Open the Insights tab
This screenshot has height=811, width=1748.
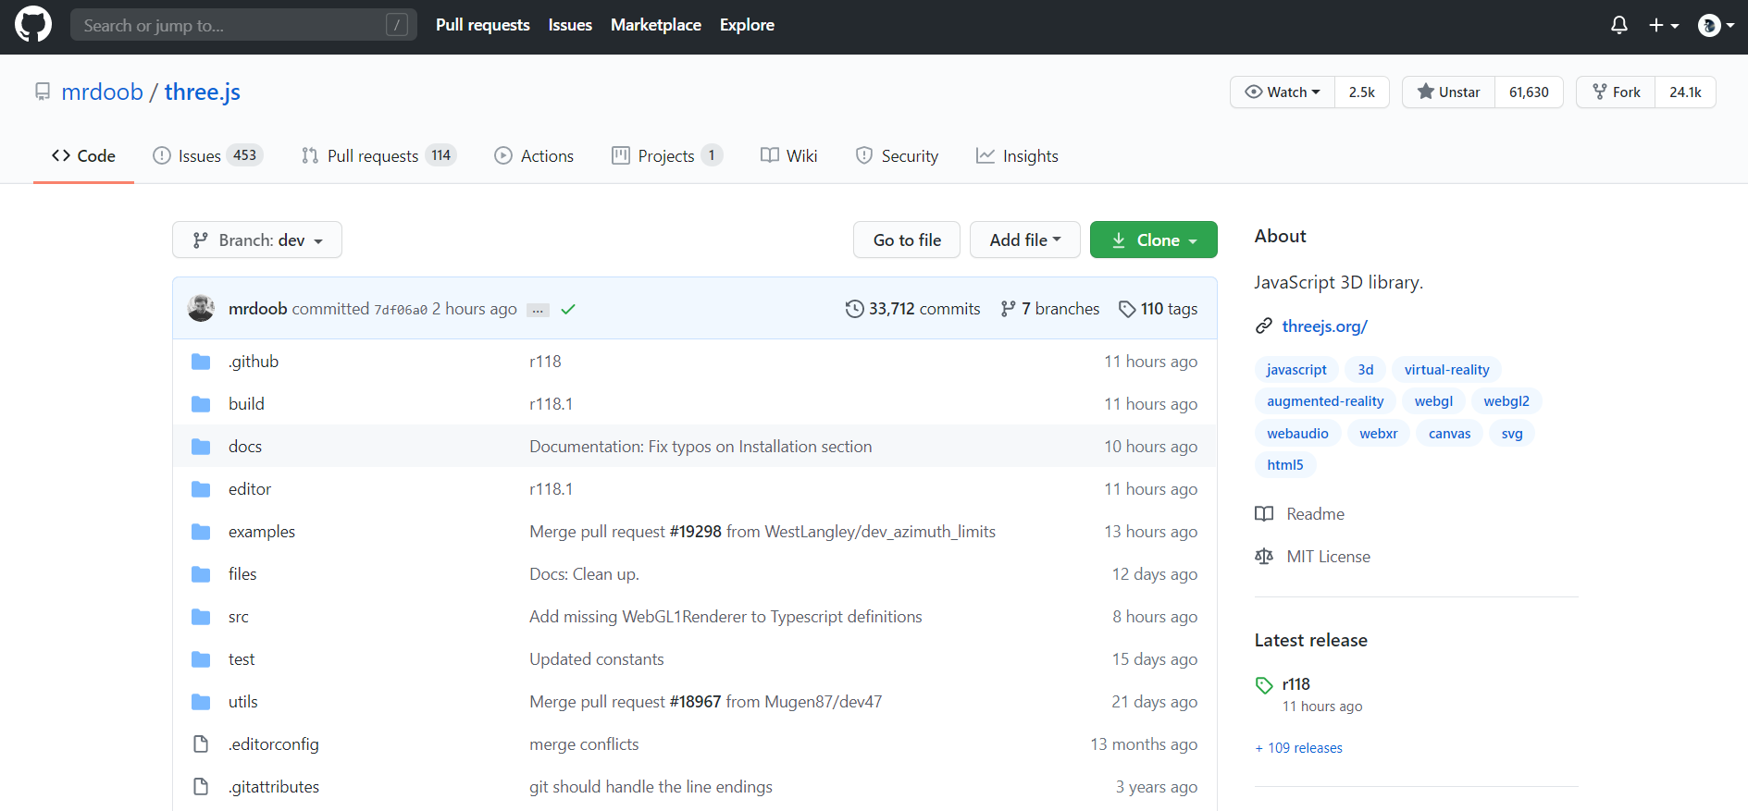[1017, 155]
